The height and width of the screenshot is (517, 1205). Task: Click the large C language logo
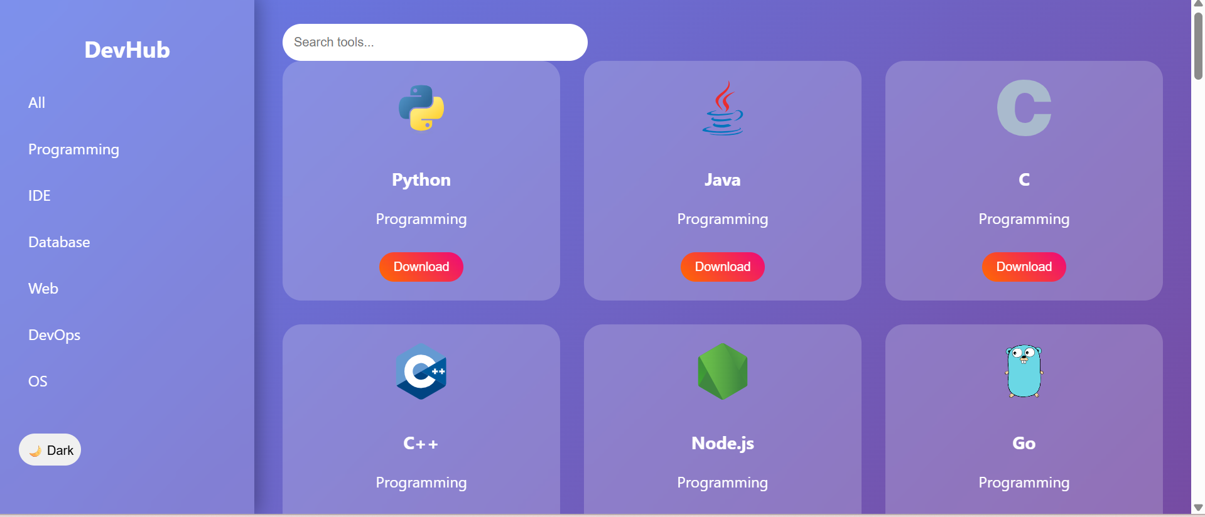pyautogui.click(x=1024, y=108)
